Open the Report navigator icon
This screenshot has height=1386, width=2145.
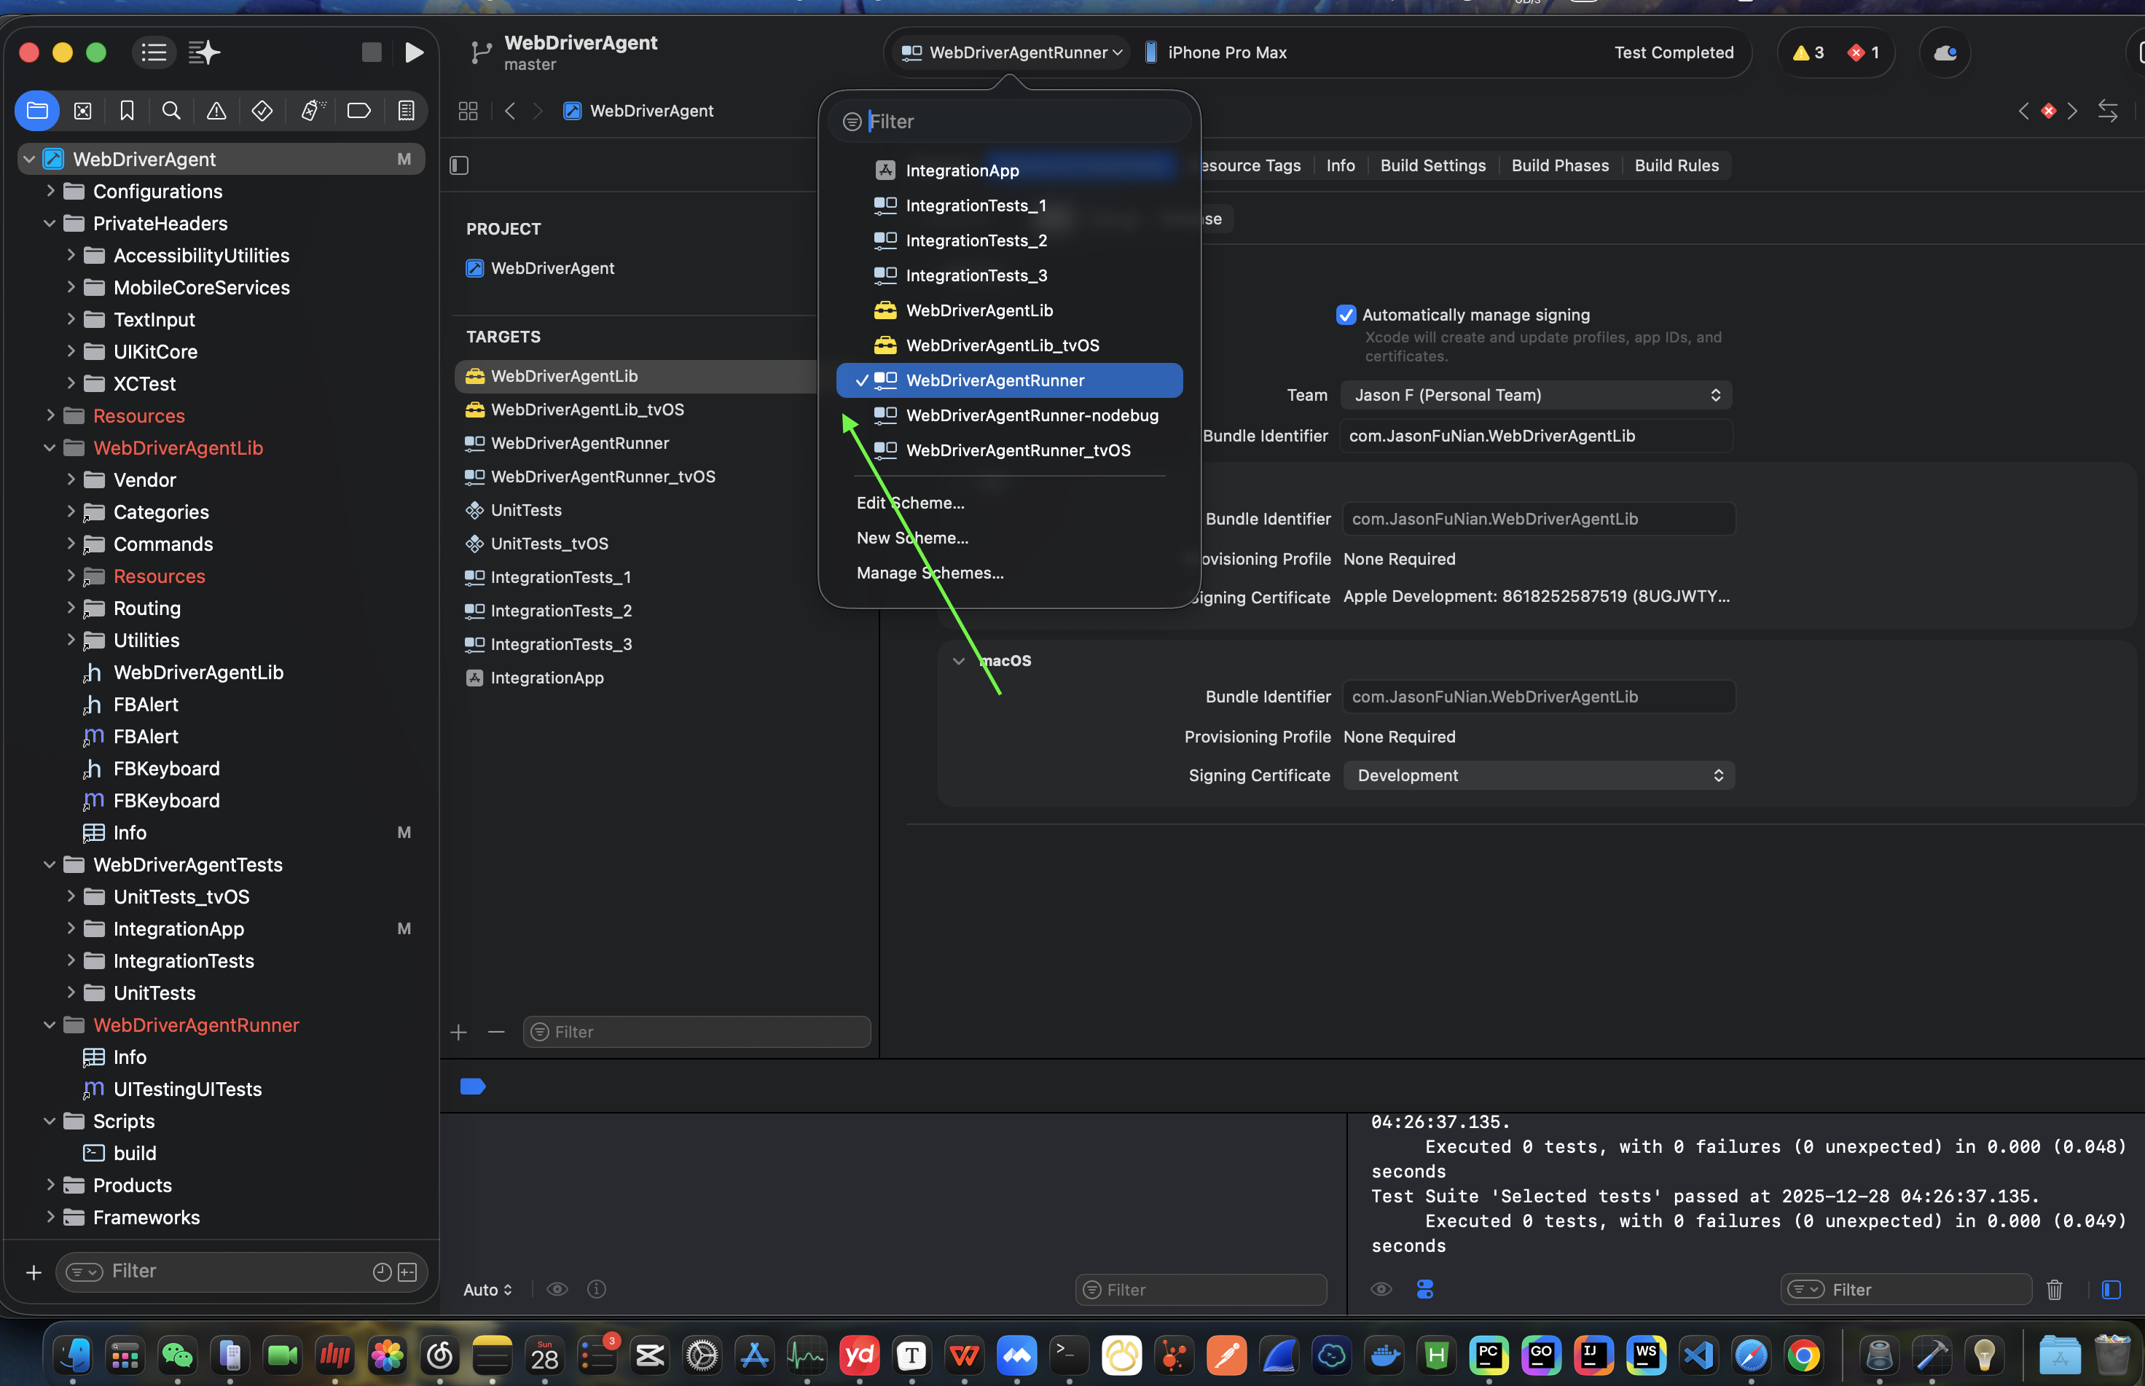[406, 111]
